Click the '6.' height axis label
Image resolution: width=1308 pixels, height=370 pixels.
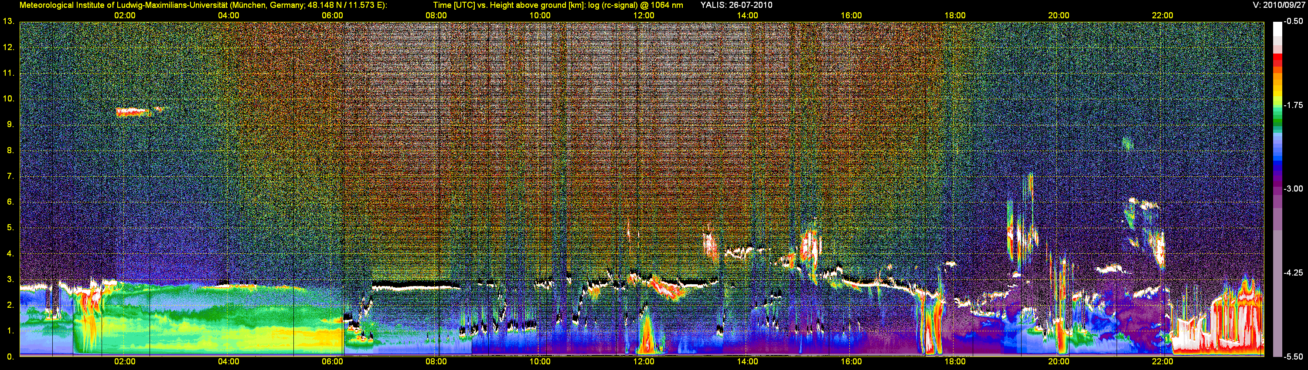click(10, 202)
